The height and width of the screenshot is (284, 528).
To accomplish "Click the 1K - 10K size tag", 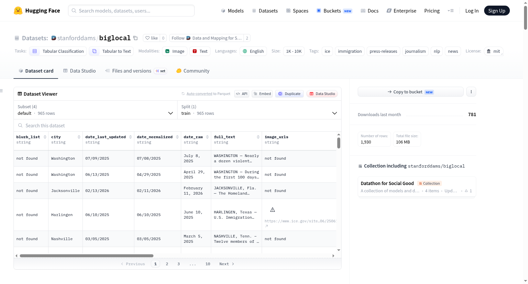I will (x=294, y=51).
